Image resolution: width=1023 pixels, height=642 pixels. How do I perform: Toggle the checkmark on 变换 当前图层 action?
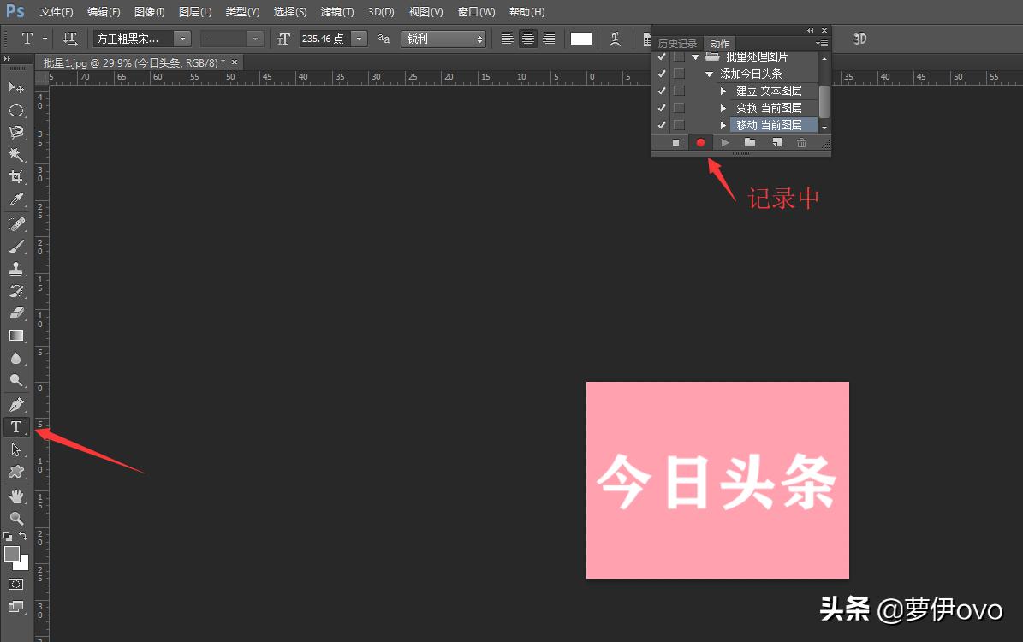661,107
